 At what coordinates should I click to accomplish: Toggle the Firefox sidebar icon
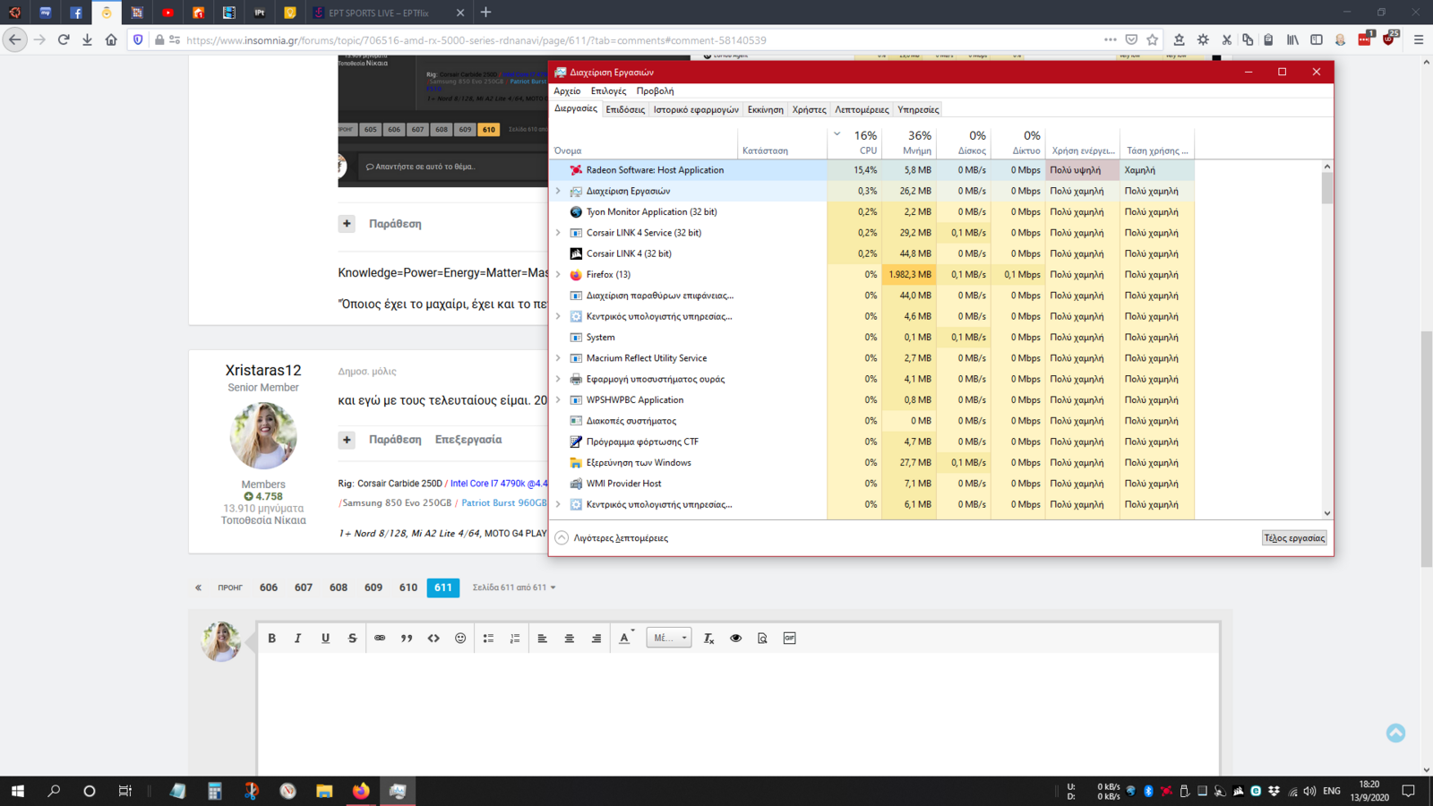[x=1317, y=39]
